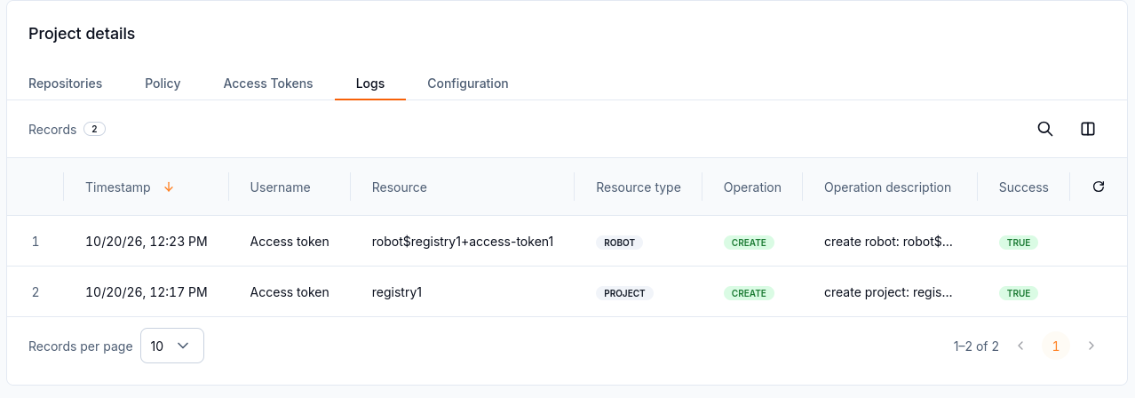Click TRUE badge in robot row
Screen dimensions: 1135x398
point(1019,243)
